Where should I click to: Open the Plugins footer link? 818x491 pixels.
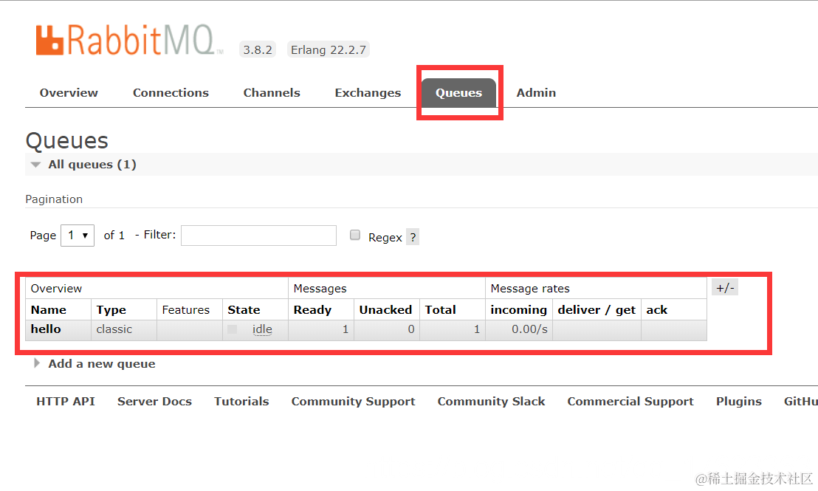coord(739,401)
